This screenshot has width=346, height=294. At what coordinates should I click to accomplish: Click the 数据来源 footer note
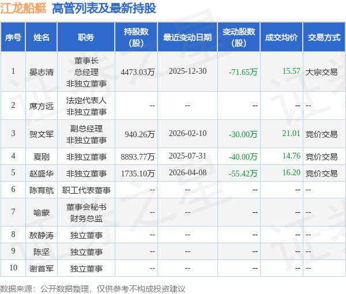92,289
